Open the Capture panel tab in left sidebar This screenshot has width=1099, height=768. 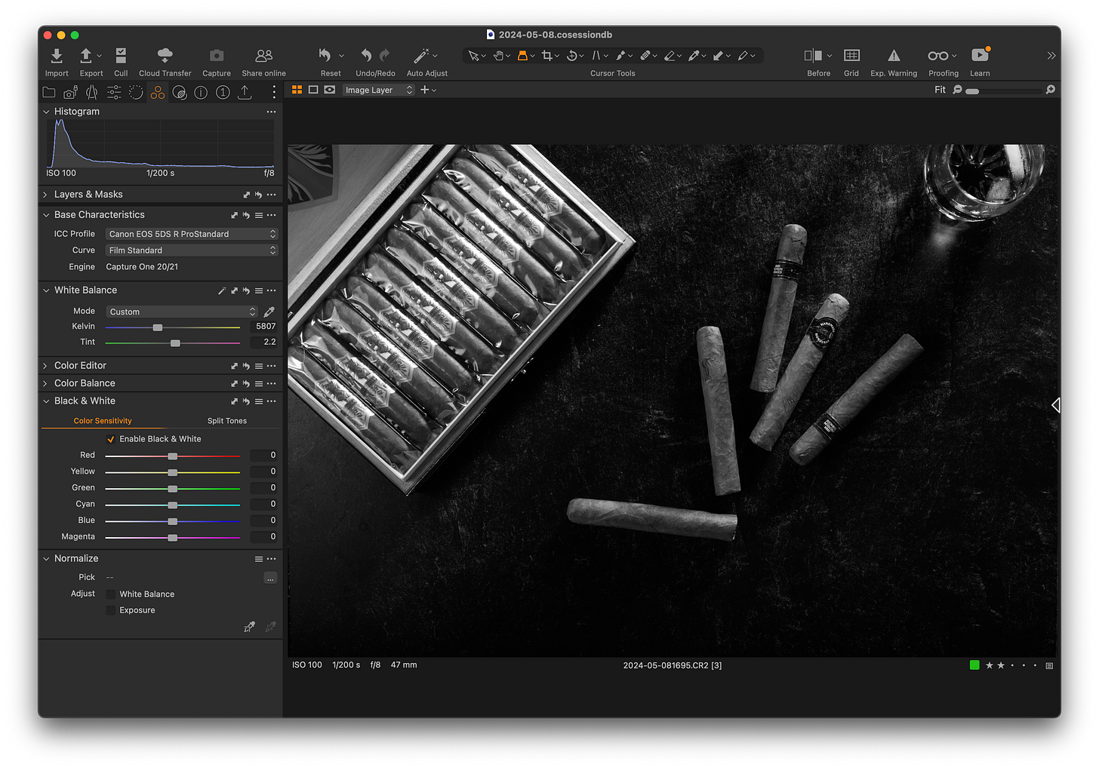pos(69,92)
